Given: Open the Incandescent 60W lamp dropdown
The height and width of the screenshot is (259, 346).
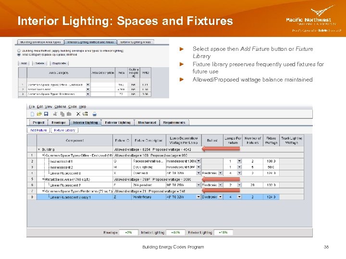Looking at the screenshot, I should point(198,167).
